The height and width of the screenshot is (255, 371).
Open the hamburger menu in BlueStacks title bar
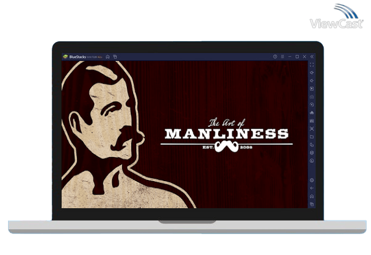282,57
